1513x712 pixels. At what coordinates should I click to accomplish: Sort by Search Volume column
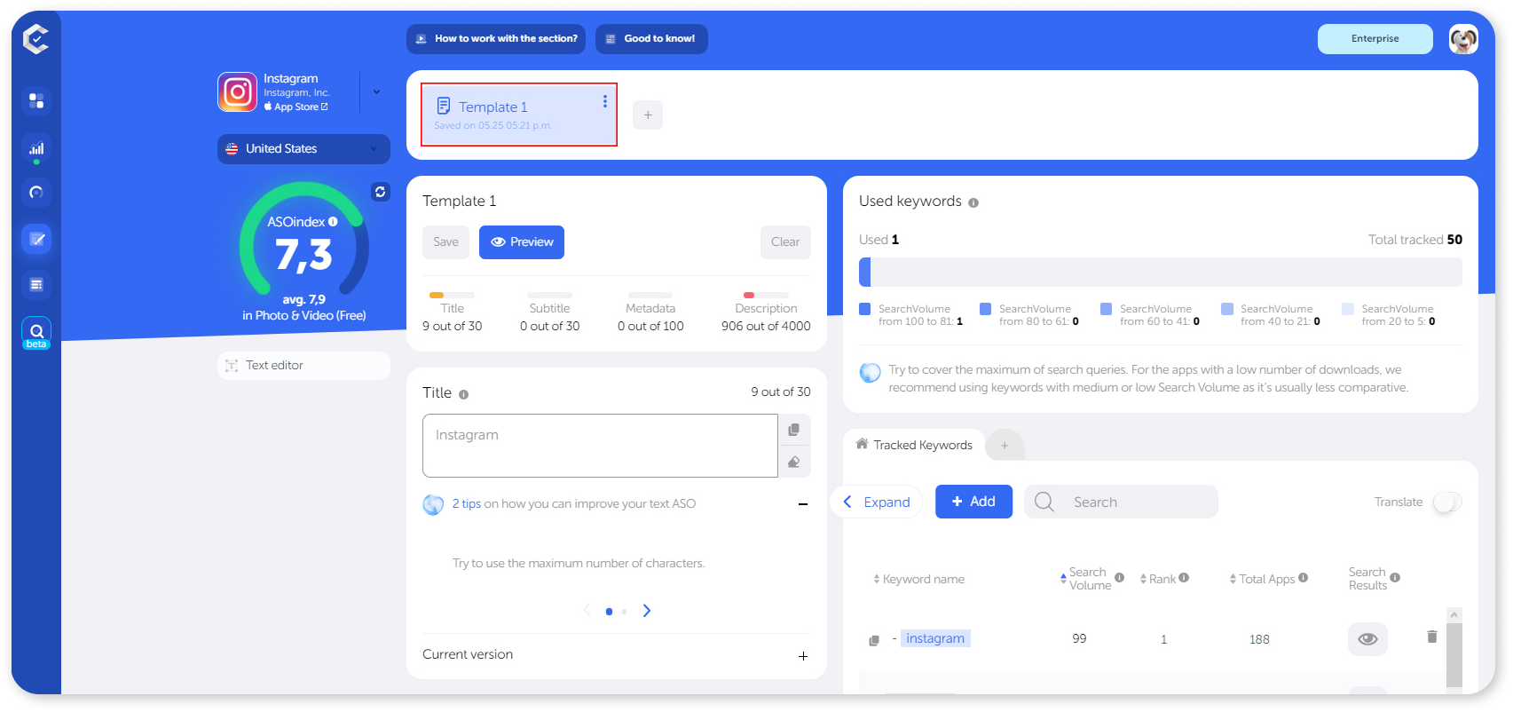point(1086,579)
